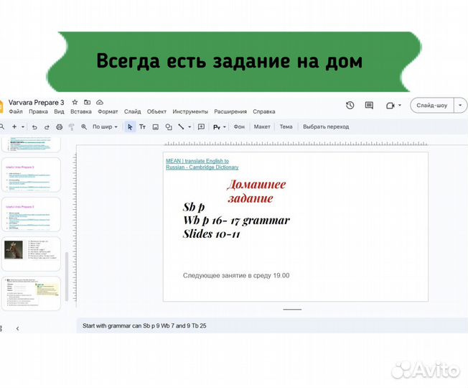
Task: Open the Правка menu
Action: [x=38, y=111]
